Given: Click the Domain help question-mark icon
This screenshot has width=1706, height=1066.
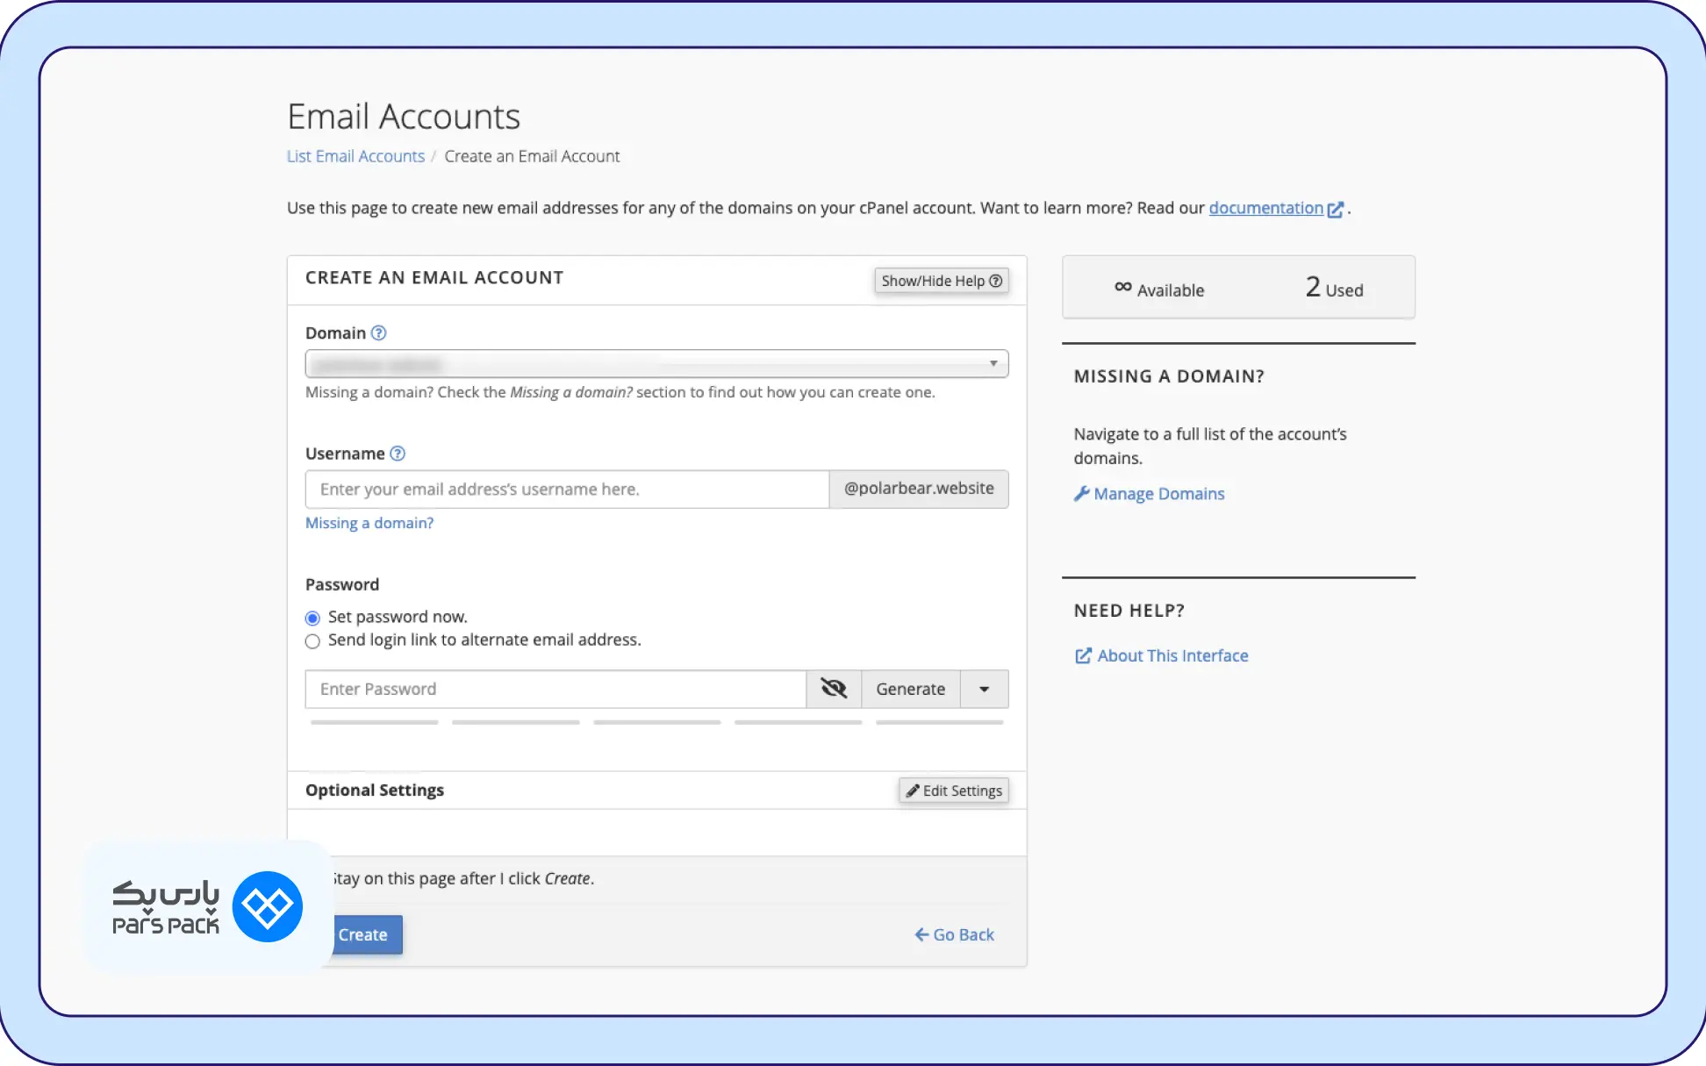Looking at the screenshot, I should tap(378, 333).
